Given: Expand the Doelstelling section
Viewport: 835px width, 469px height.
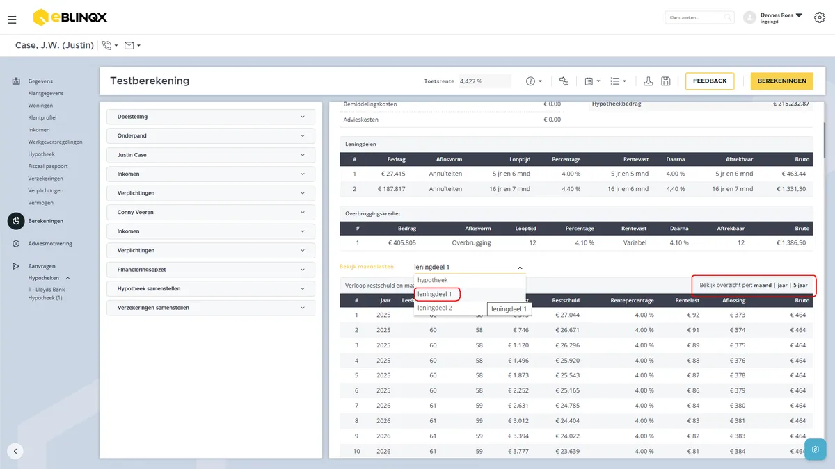Looking at the screenshot, I should pyautogui.click(x=211, y=117).
